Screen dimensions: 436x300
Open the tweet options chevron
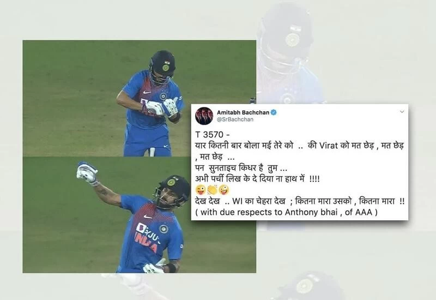(x=402, y=112)
